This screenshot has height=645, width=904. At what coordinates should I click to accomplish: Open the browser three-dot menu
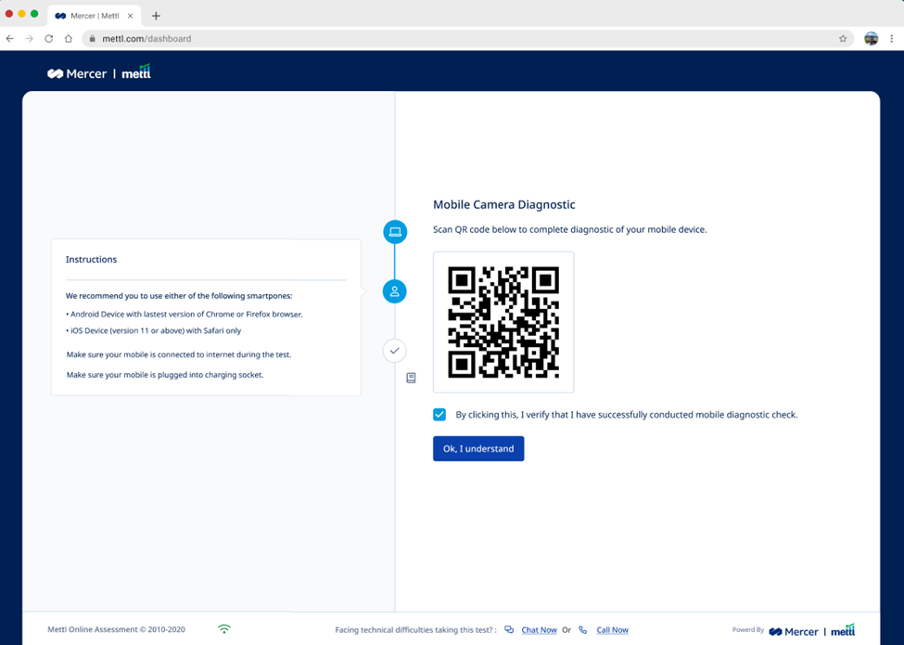(x=892, y=39)
